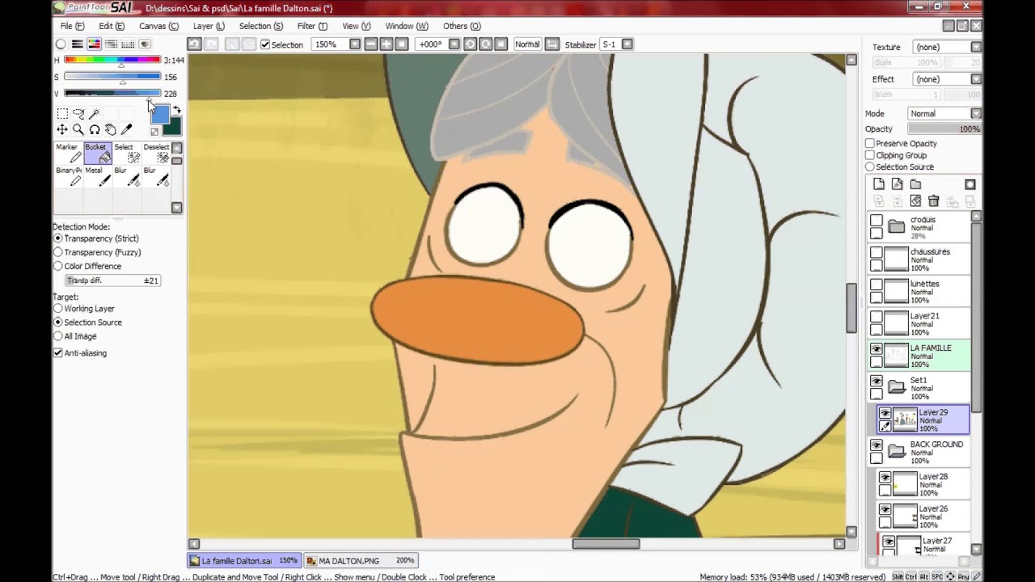Swap foreground and background colors
Screen dimensions: 1035x582
point(177,110)
